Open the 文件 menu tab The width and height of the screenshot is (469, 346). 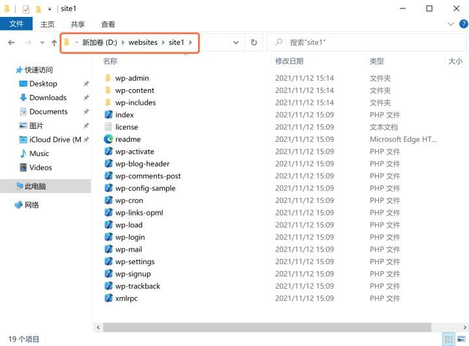coord(16,24)
